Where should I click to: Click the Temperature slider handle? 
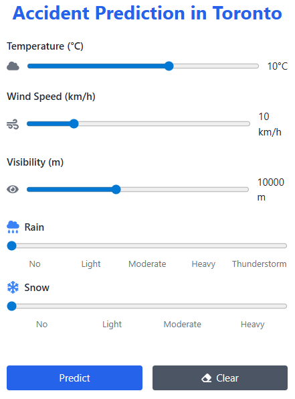pos(169,66)
